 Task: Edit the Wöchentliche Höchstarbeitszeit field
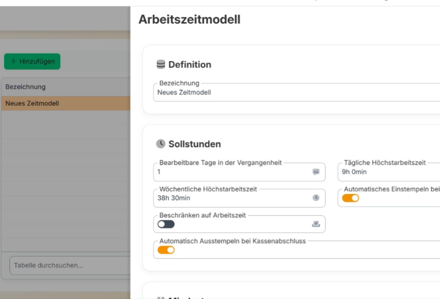pos(239,198)
